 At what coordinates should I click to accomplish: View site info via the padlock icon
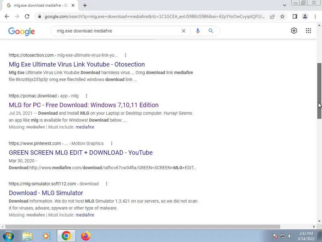[x=40, y=16]
